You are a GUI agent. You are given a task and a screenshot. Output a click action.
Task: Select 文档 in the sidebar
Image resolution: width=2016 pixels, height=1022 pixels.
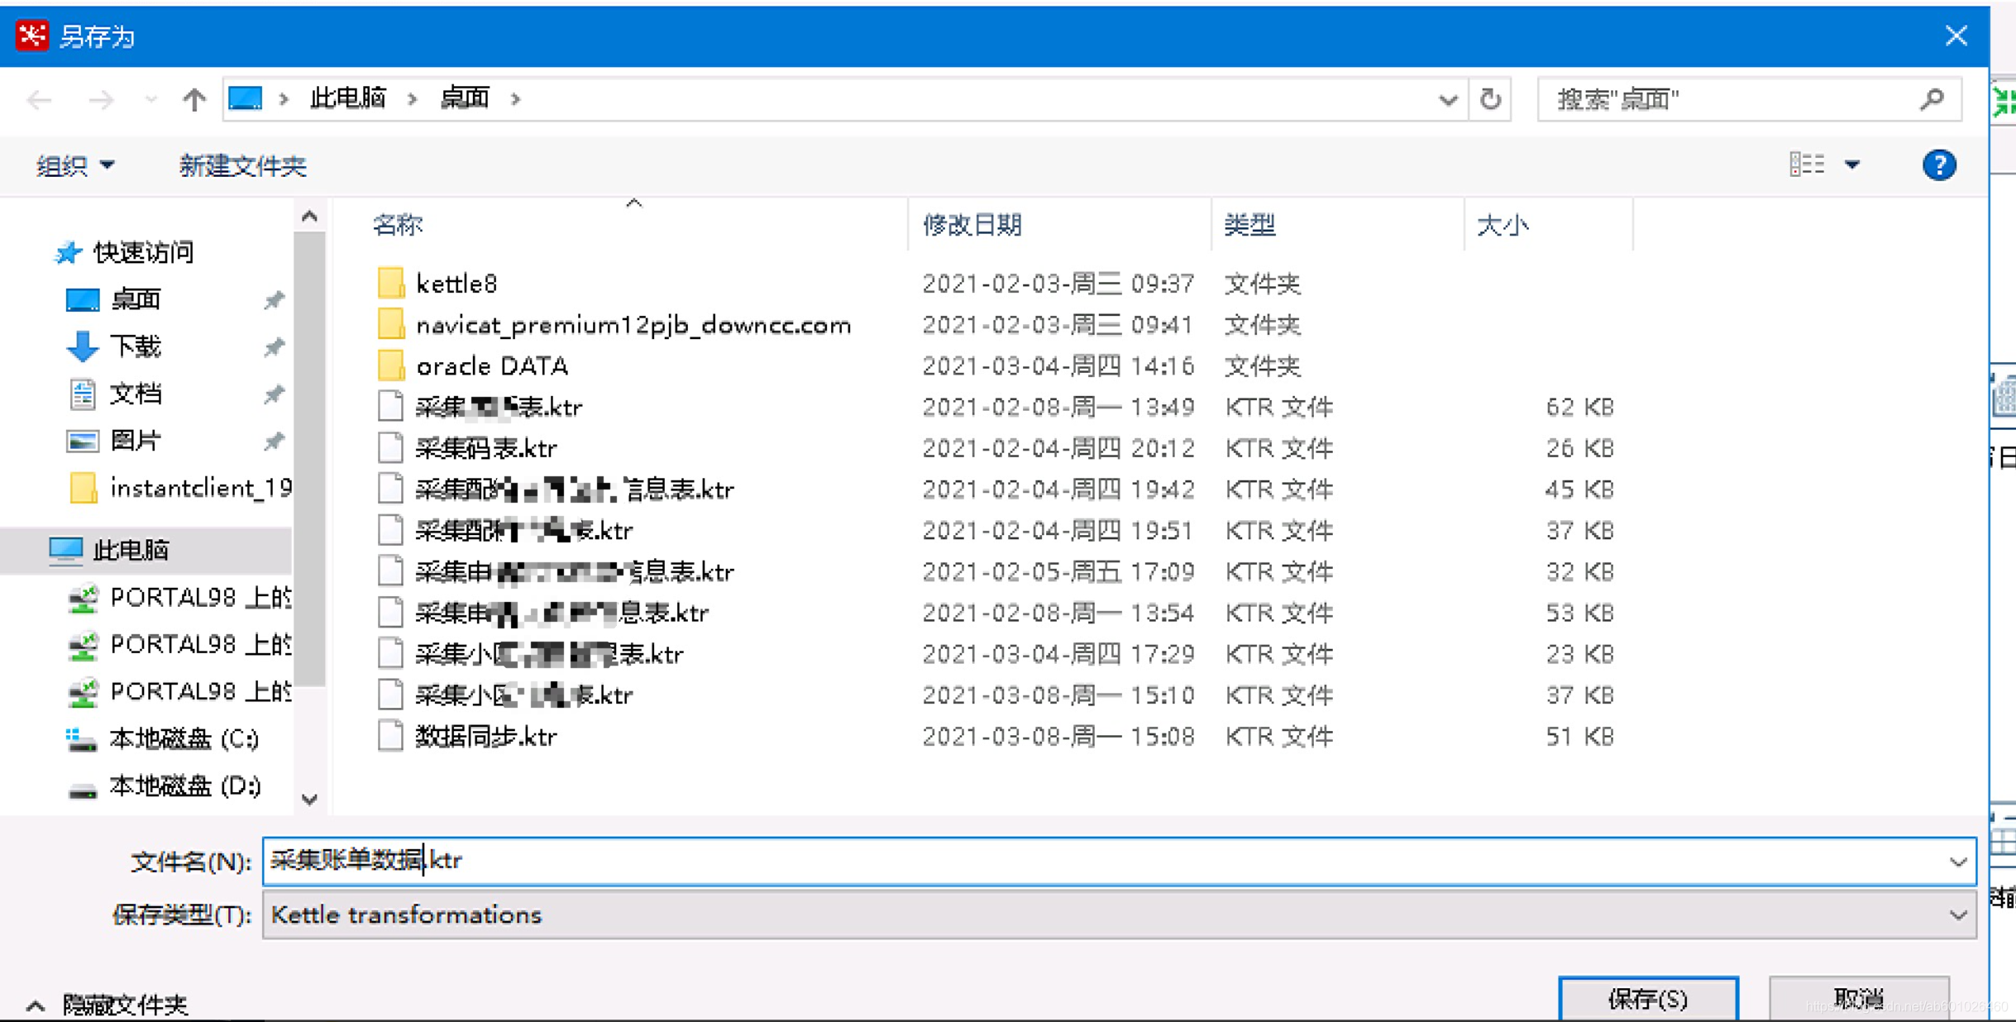(x=136, y=394)
